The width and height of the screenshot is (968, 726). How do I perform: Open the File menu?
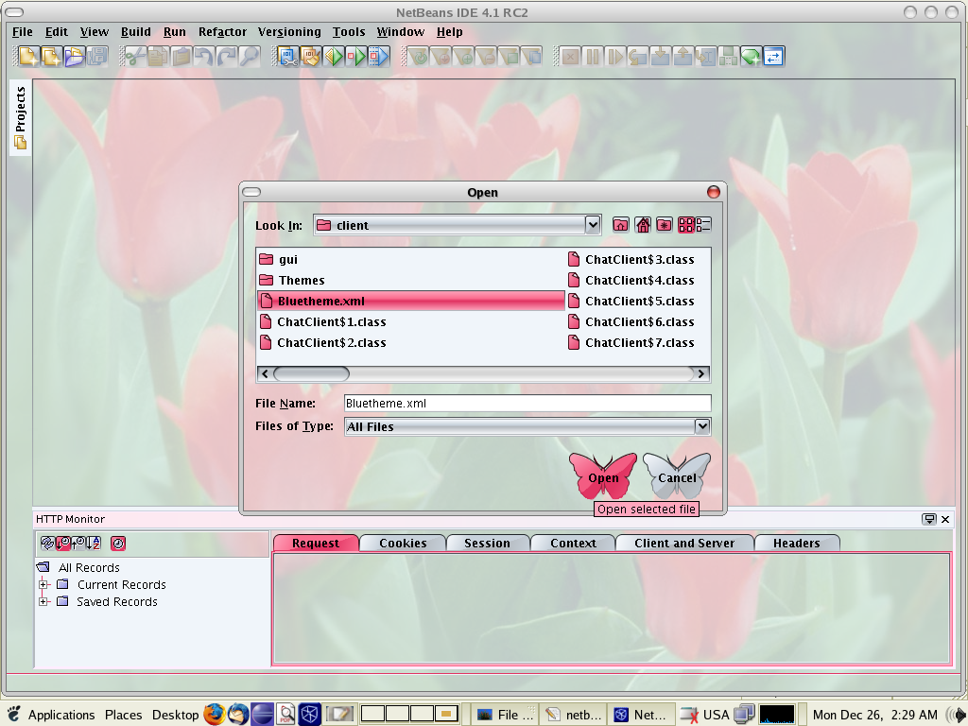click(23, 32)
